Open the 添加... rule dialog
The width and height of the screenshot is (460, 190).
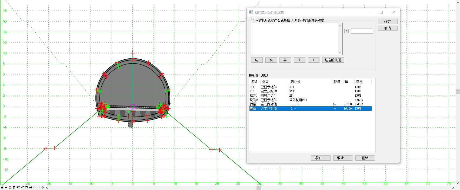[x=320, y=158]
